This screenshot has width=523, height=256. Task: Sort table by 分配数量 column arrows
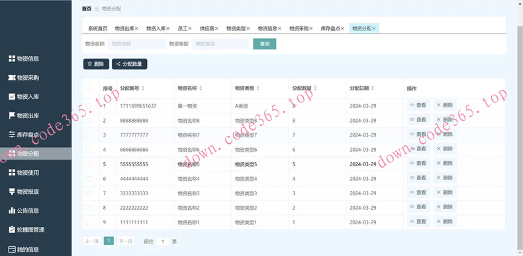(x=315, y=88)
